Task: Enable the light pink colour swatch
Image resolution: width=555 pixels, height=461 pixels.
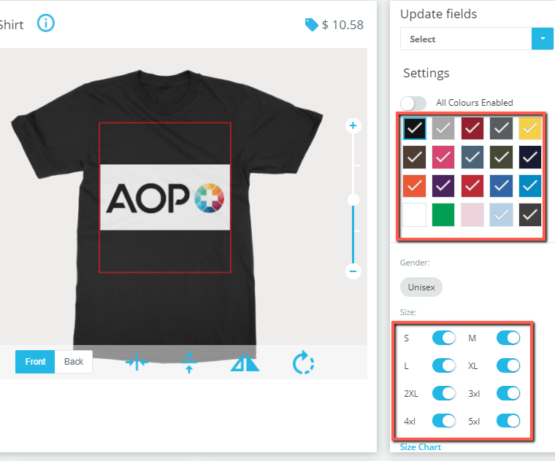Action: [472, 214]
